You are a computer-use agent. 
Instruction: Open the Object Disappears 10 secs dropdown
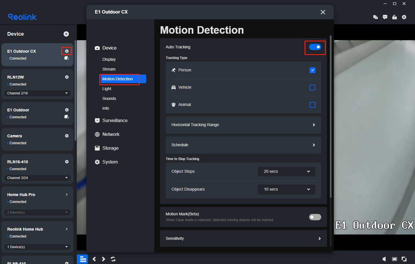point(287,189)
